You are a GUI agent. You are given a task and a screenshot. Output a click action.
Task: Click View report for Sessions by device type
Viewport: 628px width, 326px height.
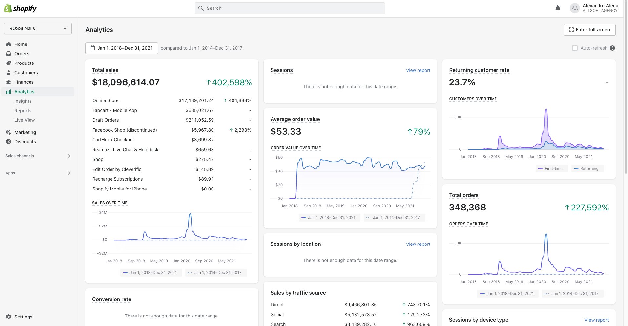tap(597, 320)
